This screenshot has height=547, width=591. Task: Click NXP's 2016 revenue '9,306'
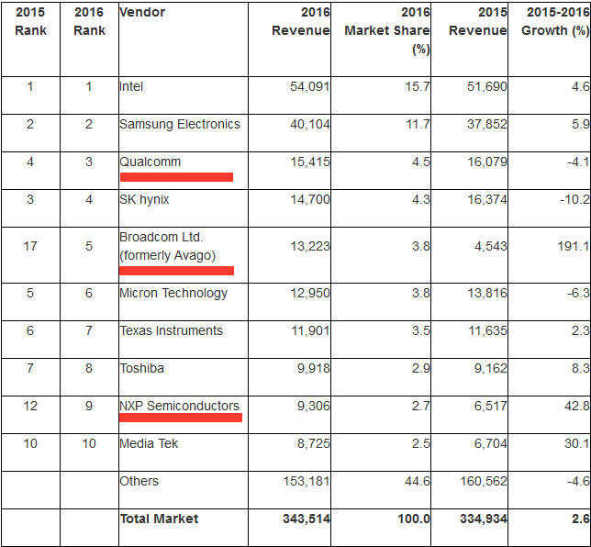tap(314, 406)
